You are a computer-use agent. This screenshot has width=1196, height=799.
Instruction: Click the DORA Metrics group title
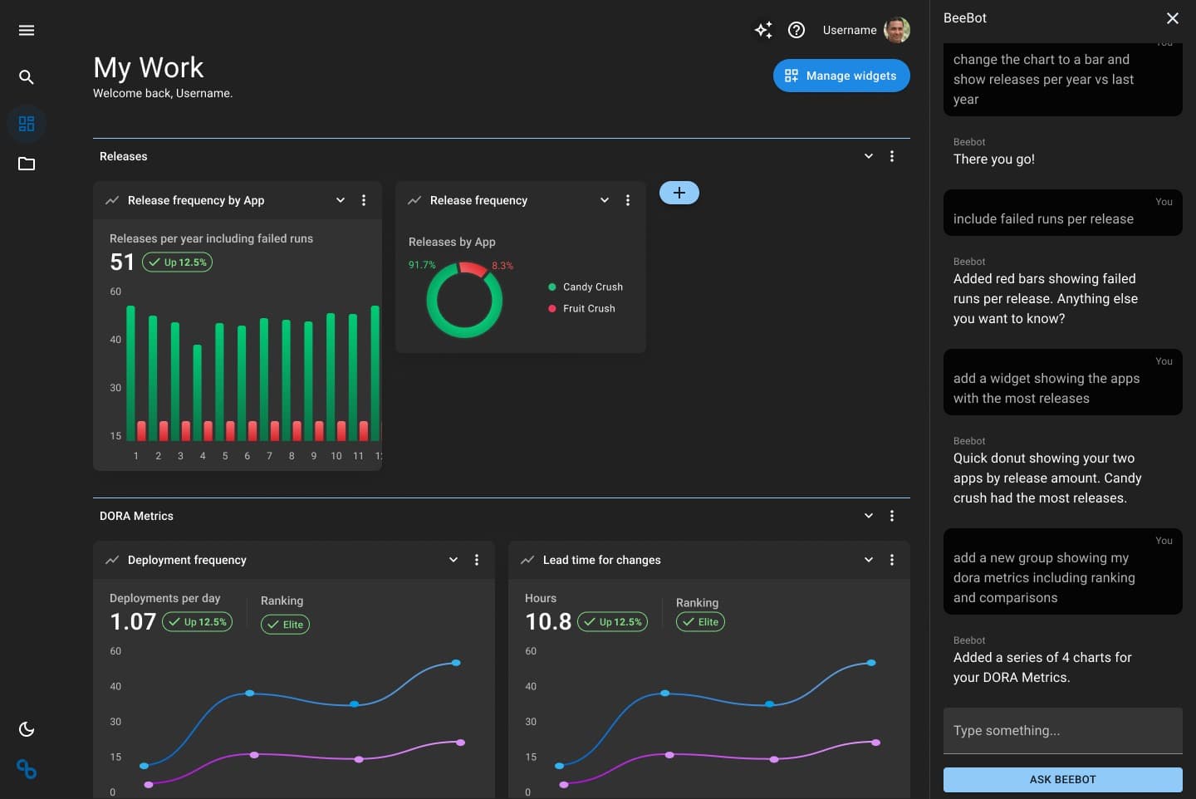pyautogui.click(x=136, y=516)
